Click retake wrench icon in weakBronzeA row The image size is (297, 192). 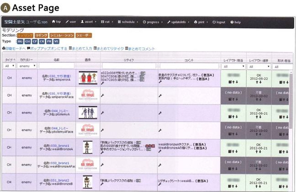102,153
